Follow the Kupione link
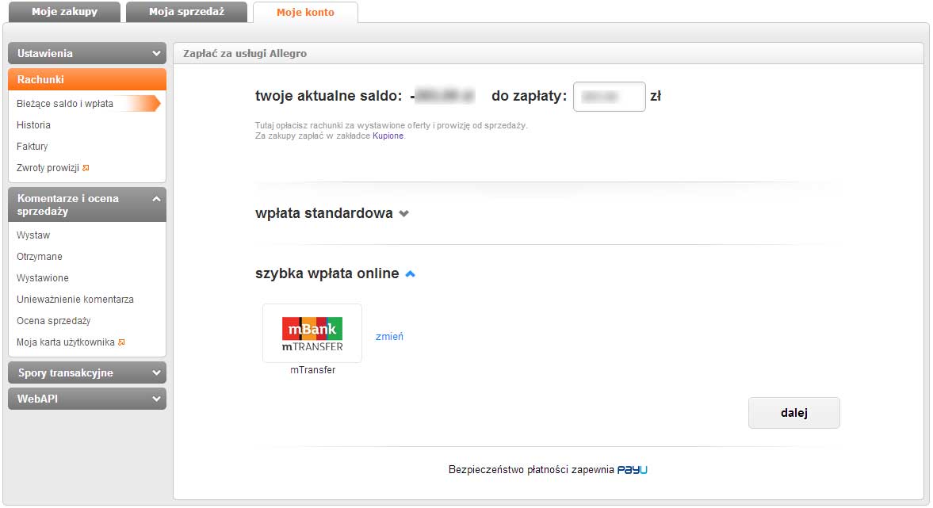Viewport: 933px width, 508px height. click(x=388, y=136)
